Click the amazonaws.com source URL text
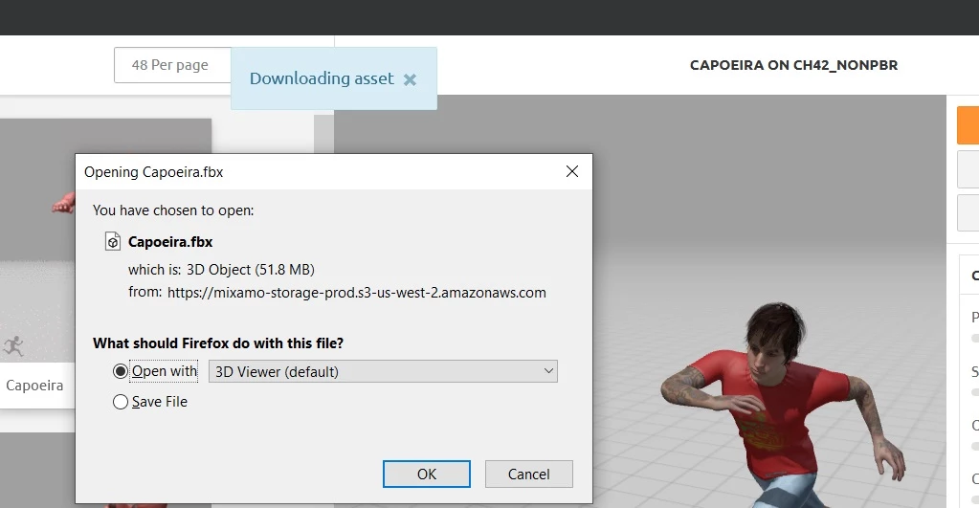This screenshot has height=508, width=979. (x=357, y=293)
